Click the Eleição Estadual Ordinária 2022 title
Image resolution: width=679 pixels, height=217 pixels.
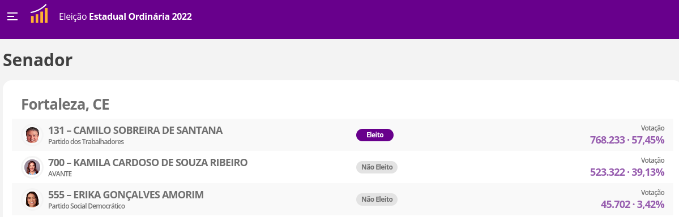126,17
